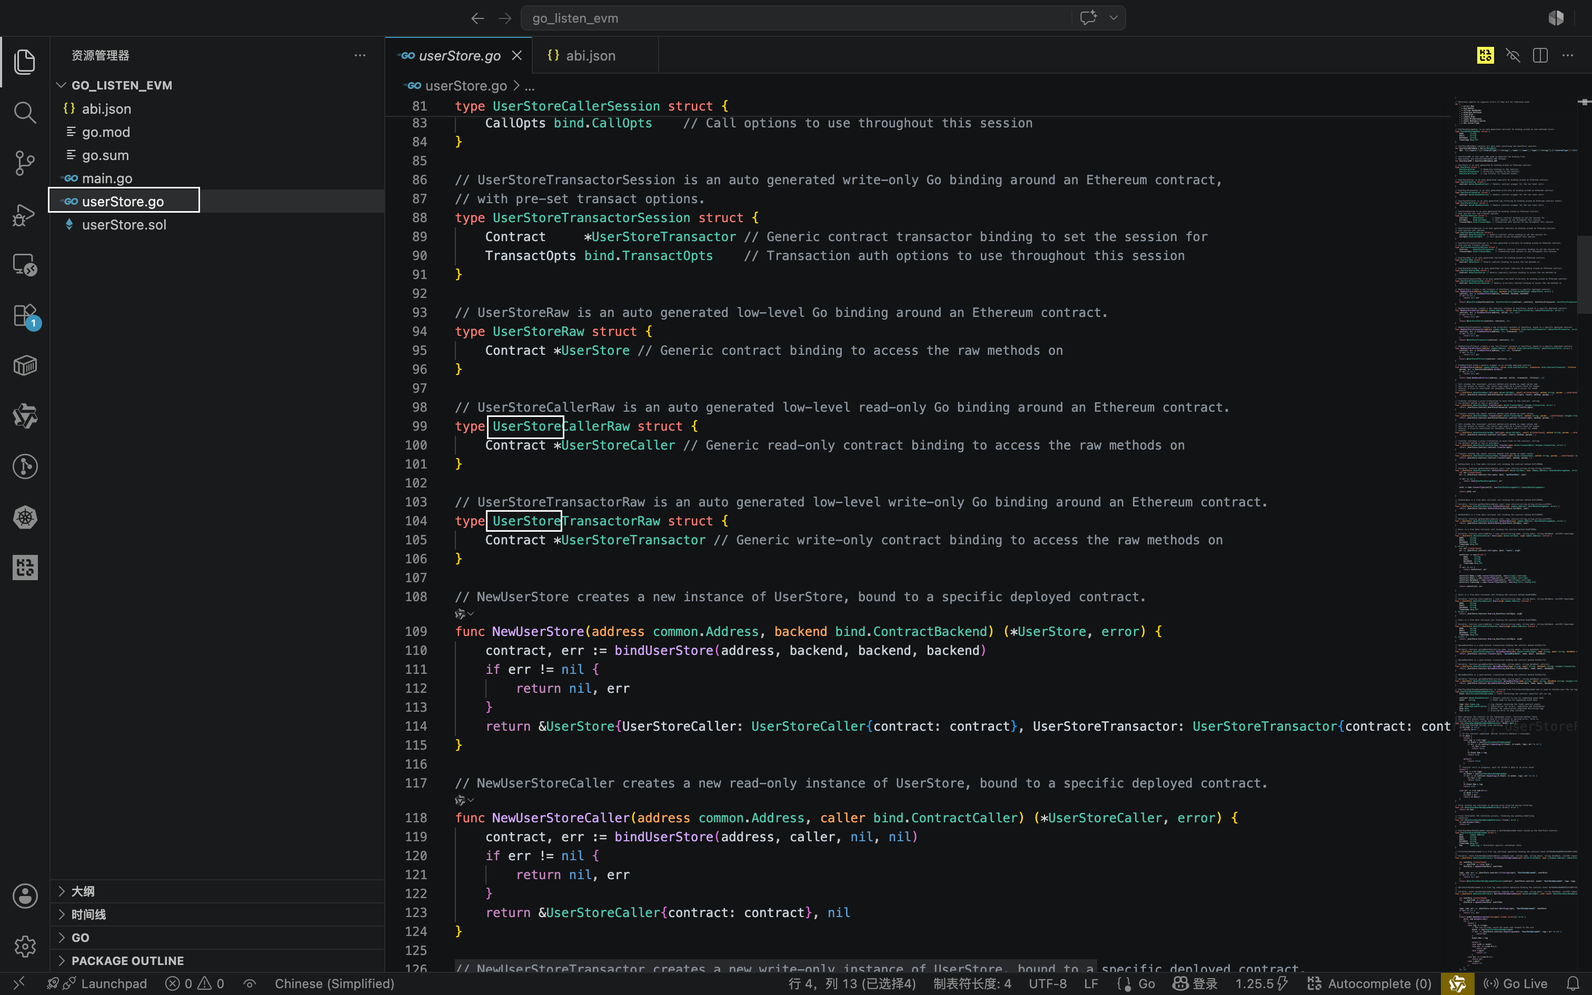Open userStore.sol in the file tree

[x=218, y=224]
